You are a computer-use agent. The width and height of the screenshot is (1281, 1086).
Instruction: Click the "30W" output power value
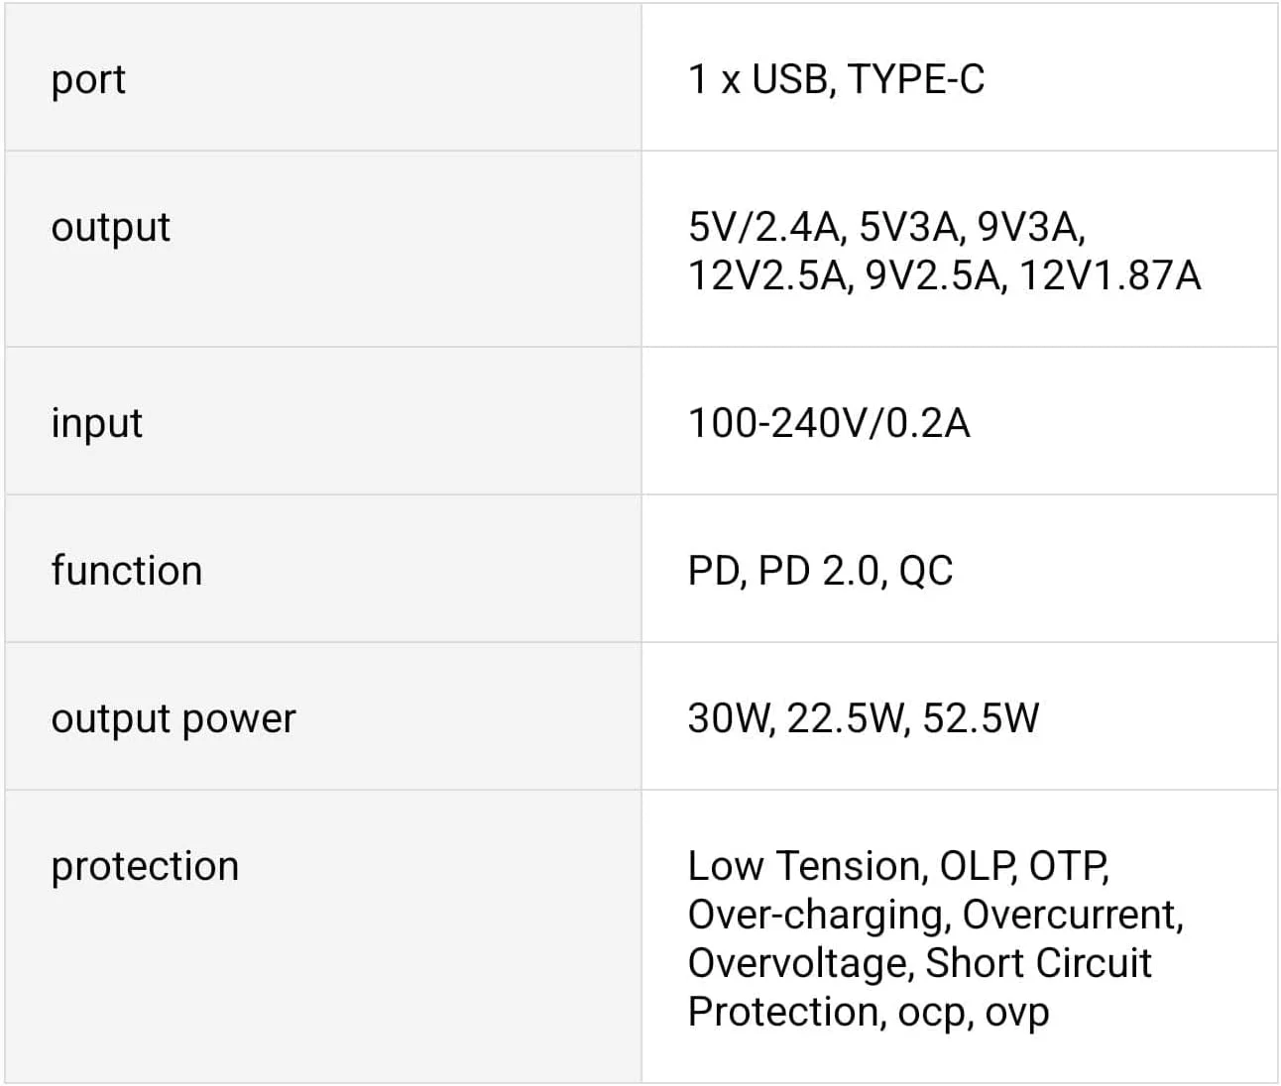coord(729,718)
